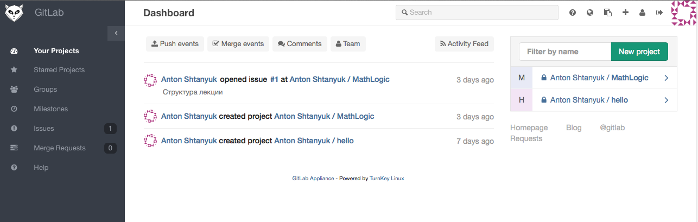
Task: Click the question icon beside Help in sidebar
Action: (x=14, y=167)
